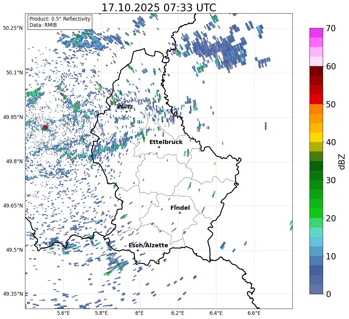This screenshot has height=319, width=349.
Task: Select the orange echo on Luxembourg's southern border
Action: (x=157, y=261)
